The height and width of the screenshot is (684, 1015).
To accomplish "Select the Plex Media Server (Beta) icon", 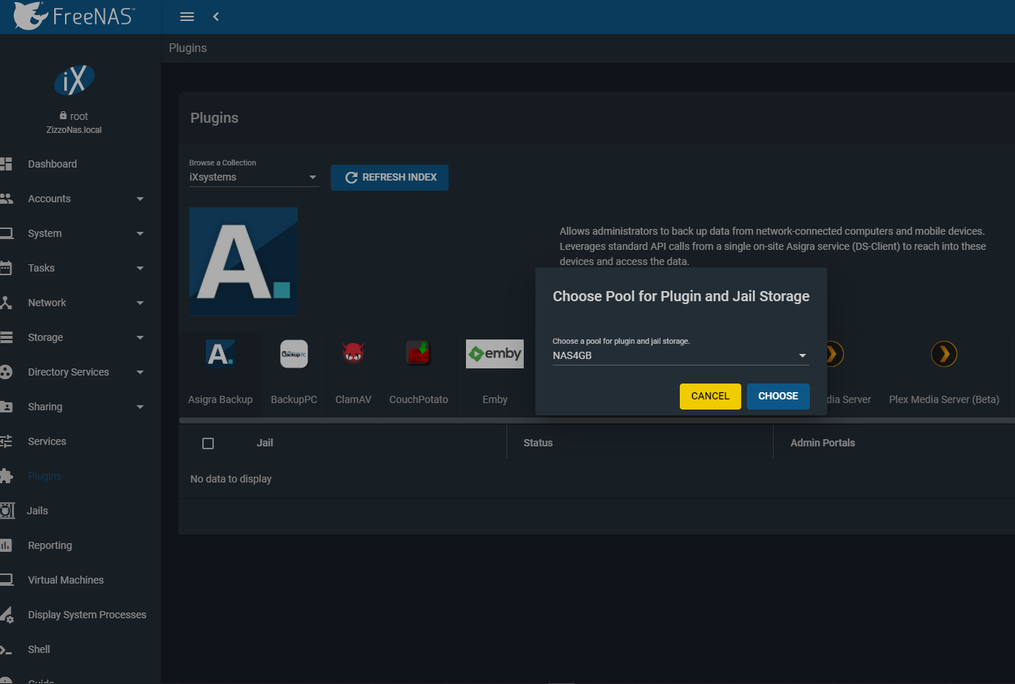I will click(x=944, y=354).
